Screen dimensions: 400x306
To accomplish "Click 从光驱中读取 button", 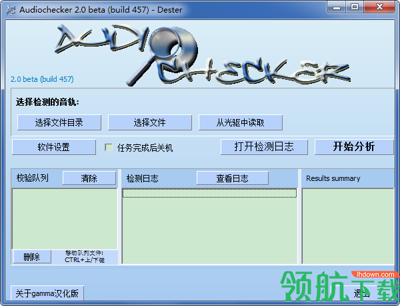I will point(240,122).
